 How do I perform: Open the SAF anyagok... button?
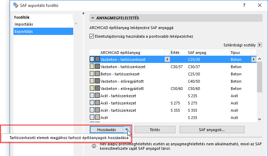point(212,130)
